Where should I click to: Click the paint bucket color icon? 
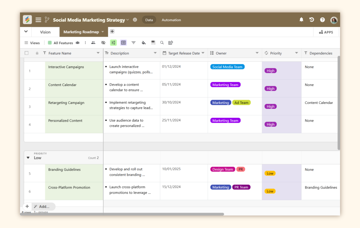click(144, 43)
